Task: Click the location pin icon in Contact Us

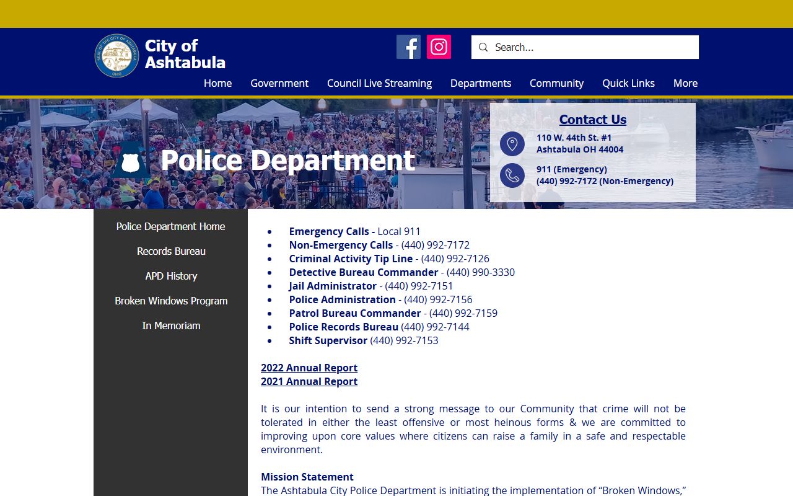Action: [512, 144]
